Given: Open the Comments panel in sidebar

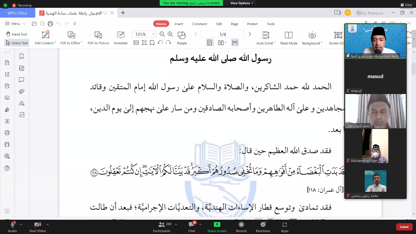Looking at the screenshot, I should tap(21, 80).
